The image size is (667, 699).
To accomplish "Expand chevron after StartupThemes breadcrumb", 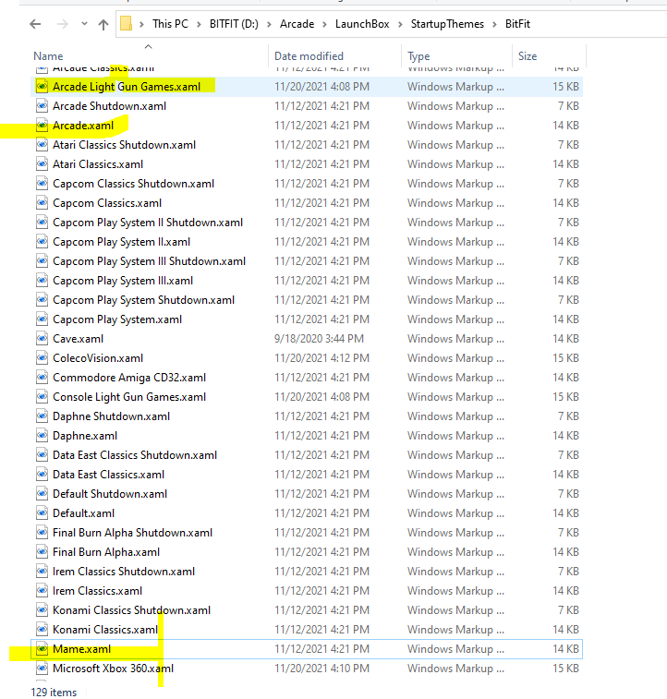I will click(x=494, y=24).
